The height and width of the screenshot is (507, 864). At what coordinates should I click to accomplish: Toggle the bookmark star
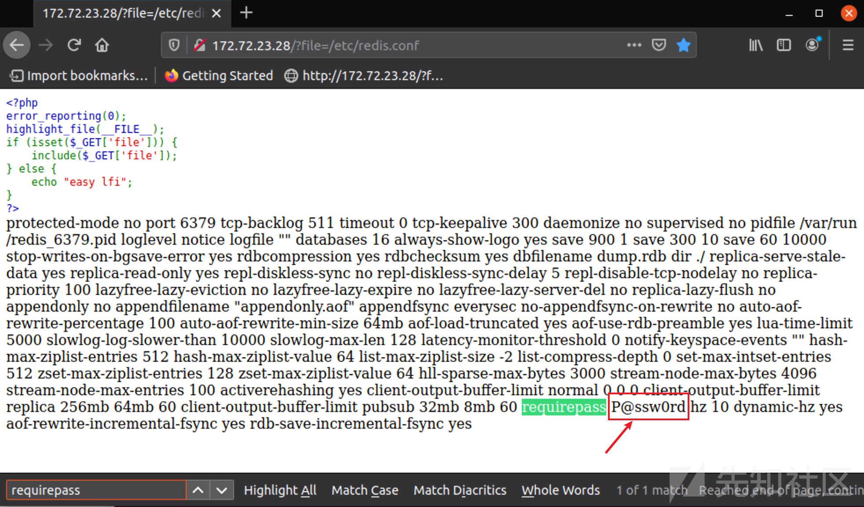pyautogui.click(x=683, y=45)
